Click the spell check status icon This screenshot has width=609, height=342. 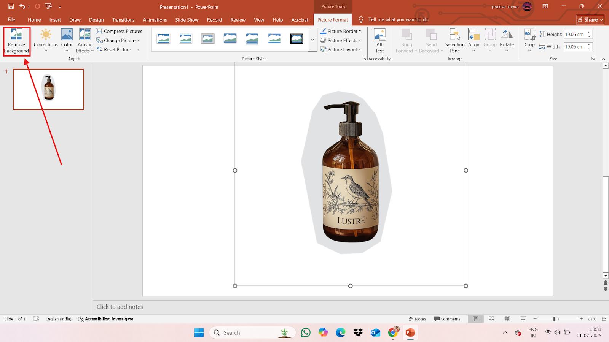coord(36,319)
